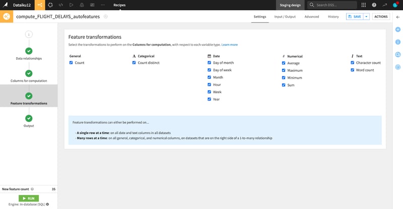This screenshot has width=403, height=209.
Task: Open the discussions icon in right sidebar
Action: point(398,54)
